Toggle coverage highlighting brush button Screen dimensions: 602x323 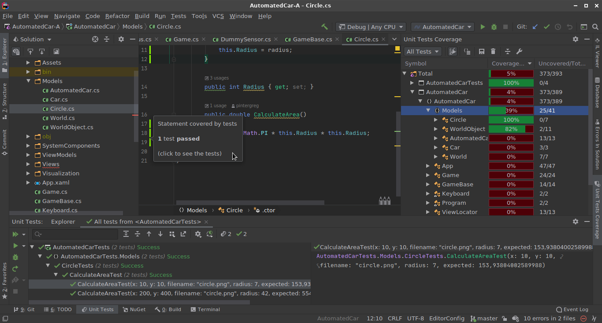tap(453, 51)
